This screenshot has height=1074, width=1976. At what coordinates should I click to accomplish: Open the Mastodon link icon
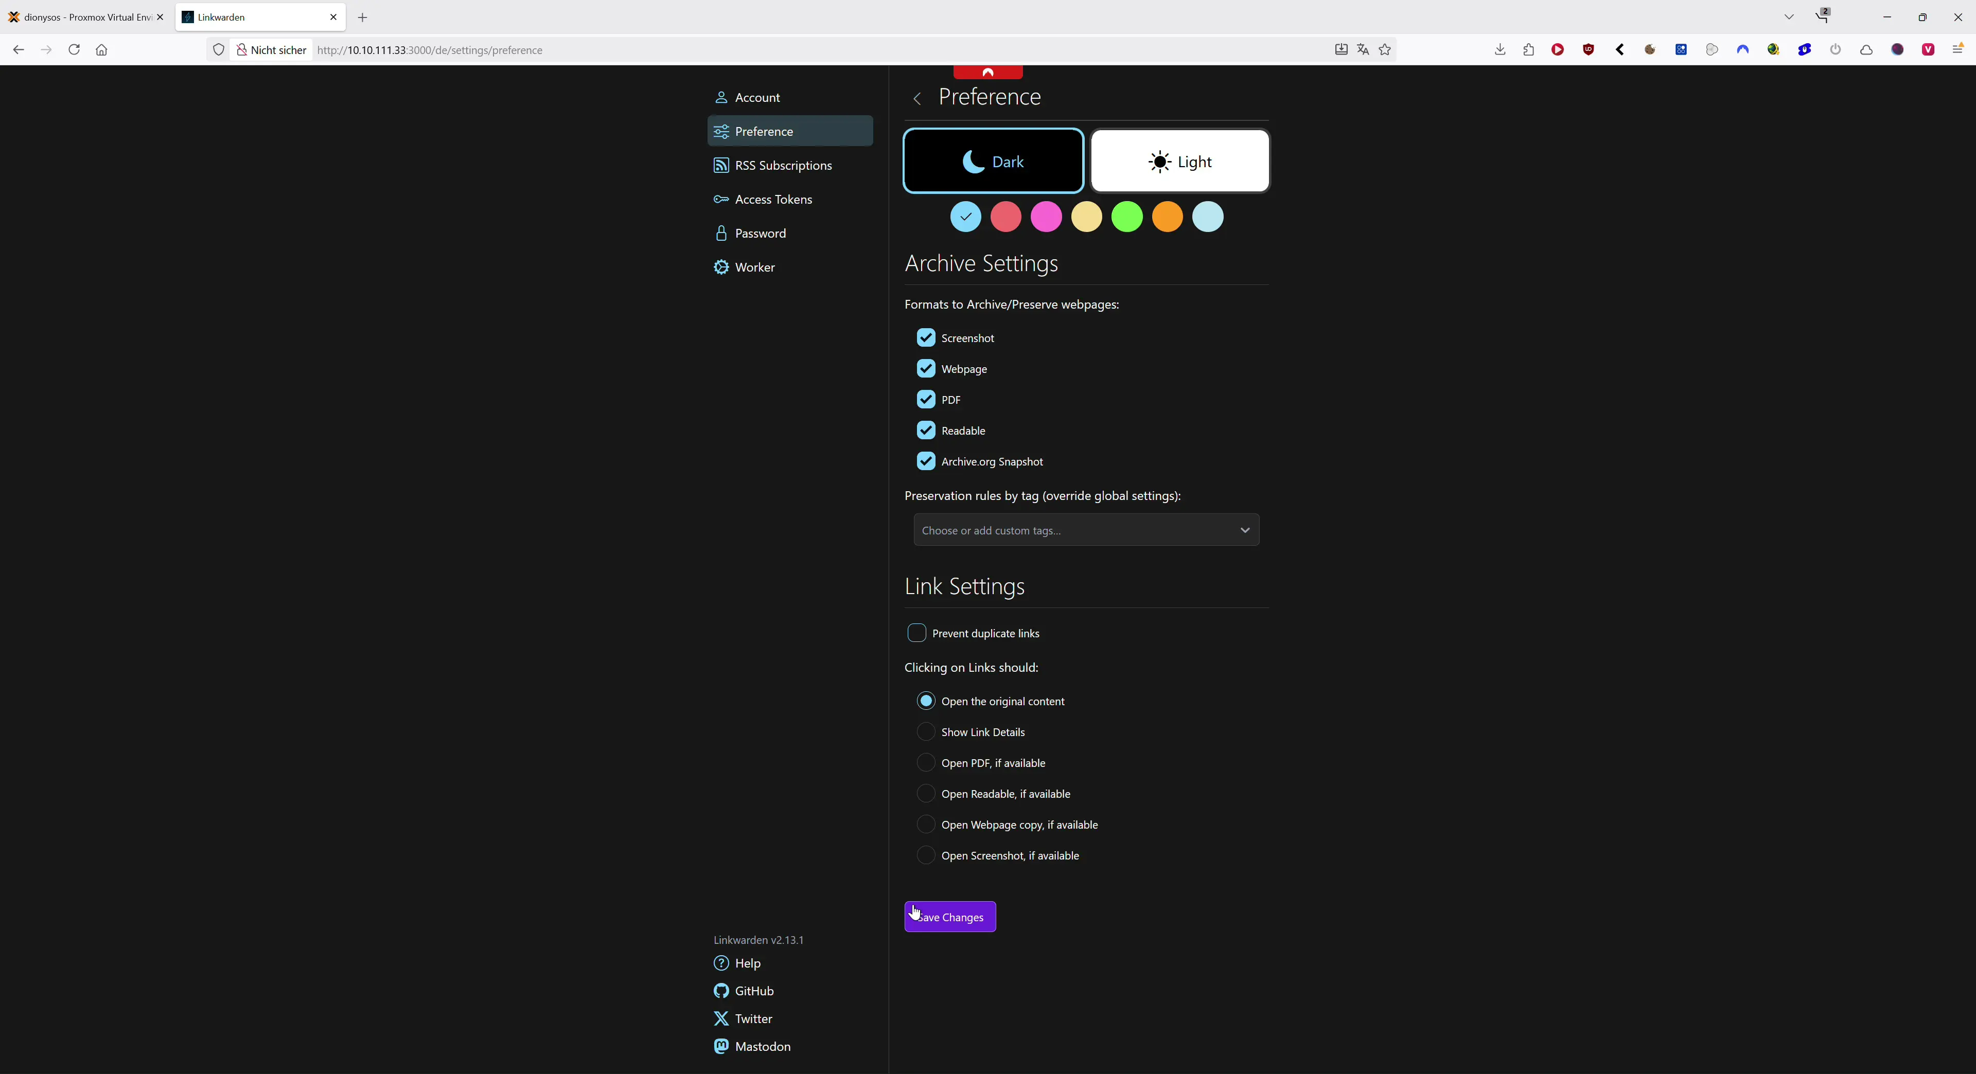[721, 1046]
